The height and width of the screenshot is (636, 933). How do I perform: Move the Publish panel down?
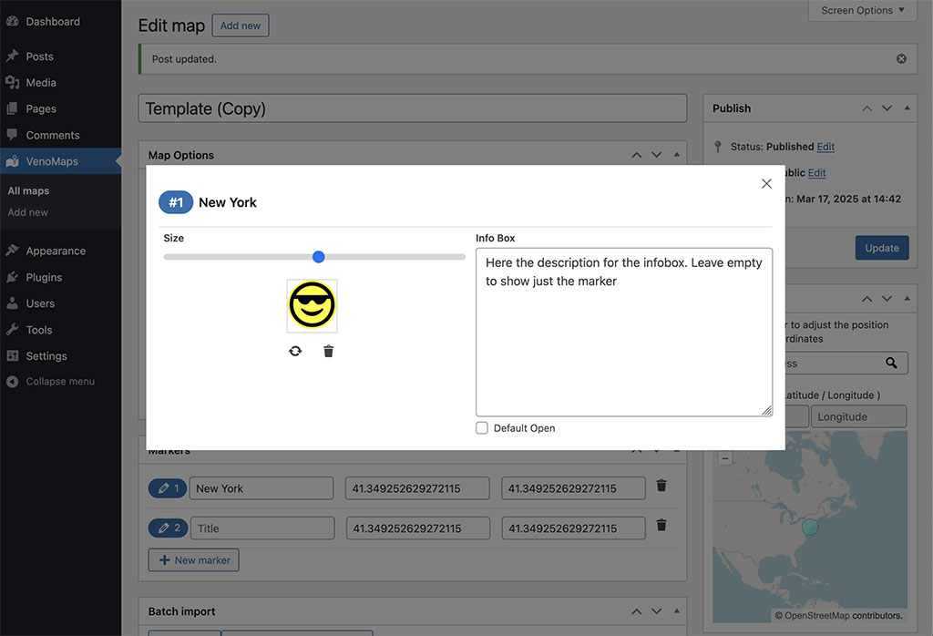(x=887, y=108)
